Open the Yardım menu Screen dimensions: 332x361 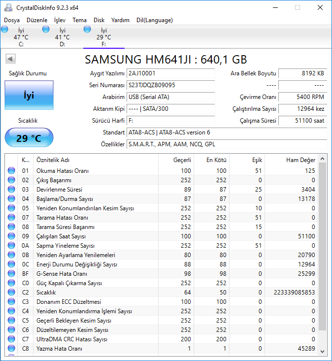(120, 20)
